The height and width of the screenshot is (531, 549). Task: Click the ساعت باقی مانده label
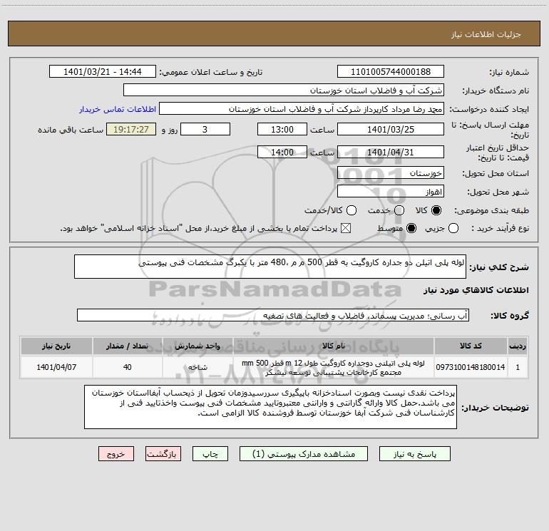tap(71, 130)
